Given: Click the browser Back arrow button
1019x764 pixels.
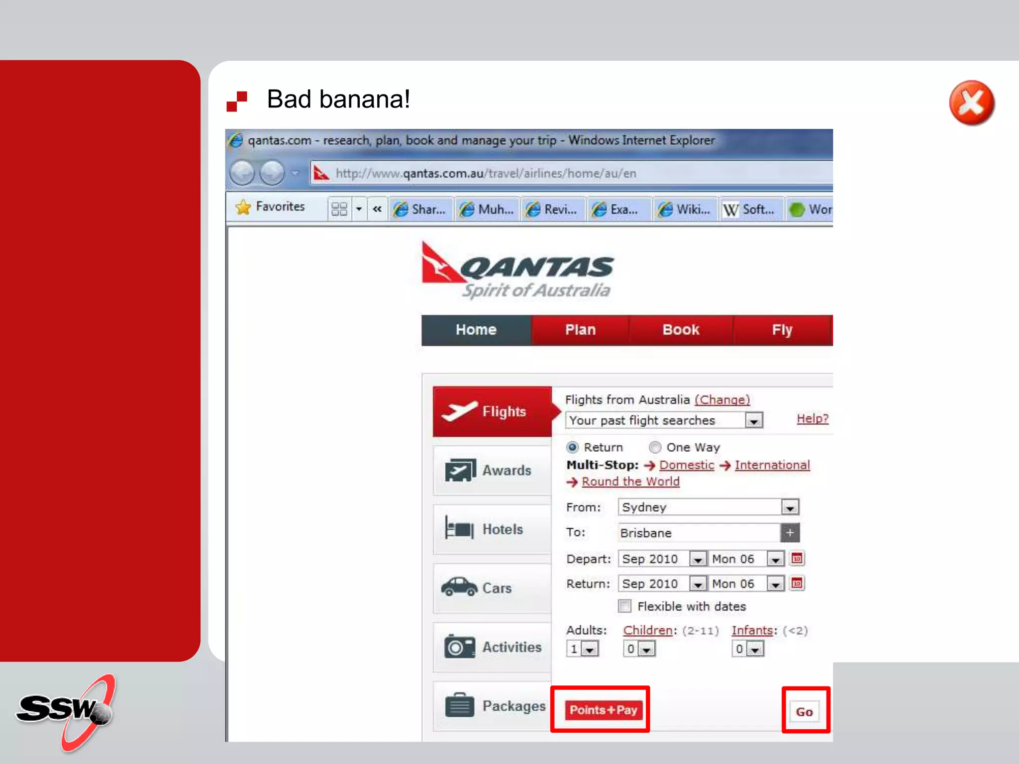Looking at the screenshot, I should point(242,173).
